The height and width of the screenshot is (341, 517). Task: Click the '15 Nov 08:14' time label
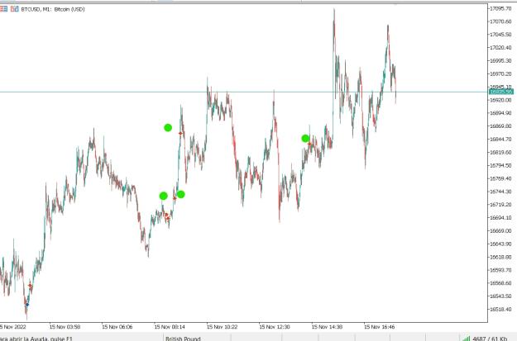170,327
